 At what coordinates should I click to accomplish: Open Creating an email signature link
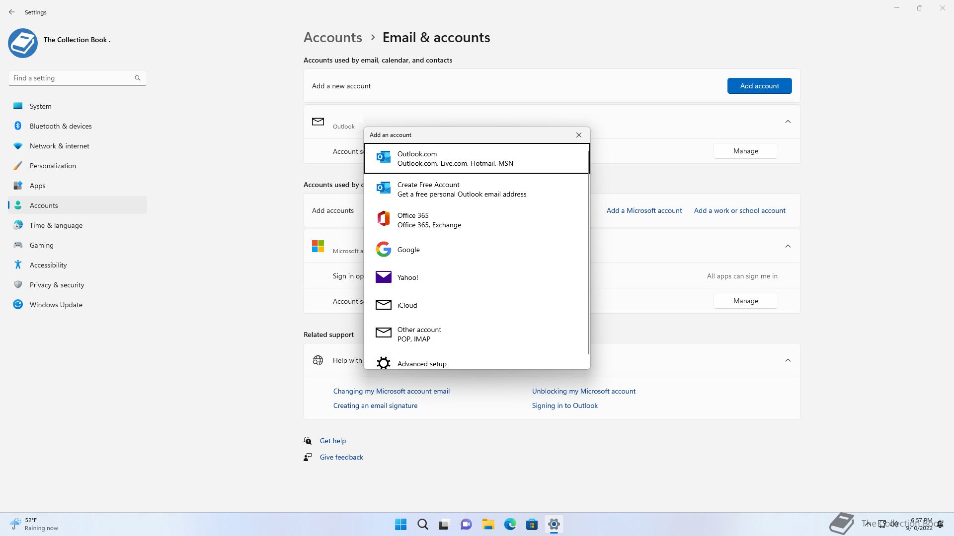pyautogui.click(x=375, y=405)
